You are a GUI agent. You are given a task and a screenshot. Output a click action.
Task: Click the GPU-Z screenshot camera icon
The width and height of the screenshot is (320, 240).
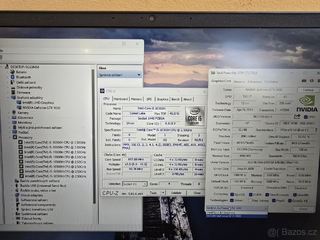point(304,81)
